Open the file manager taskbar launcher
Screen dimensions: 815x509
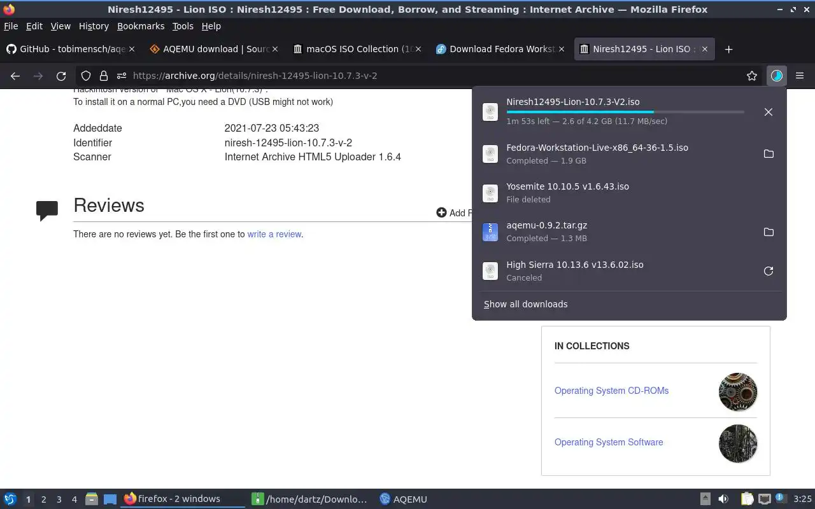tap(92, 499)
